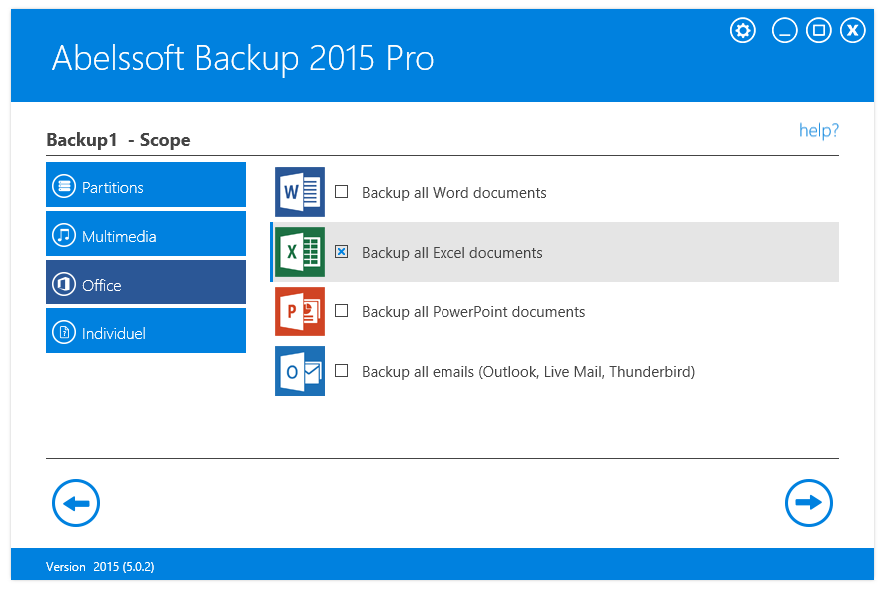Click the green Excel icon
This screenshot has width=886, height=595.
coord(300,252)
